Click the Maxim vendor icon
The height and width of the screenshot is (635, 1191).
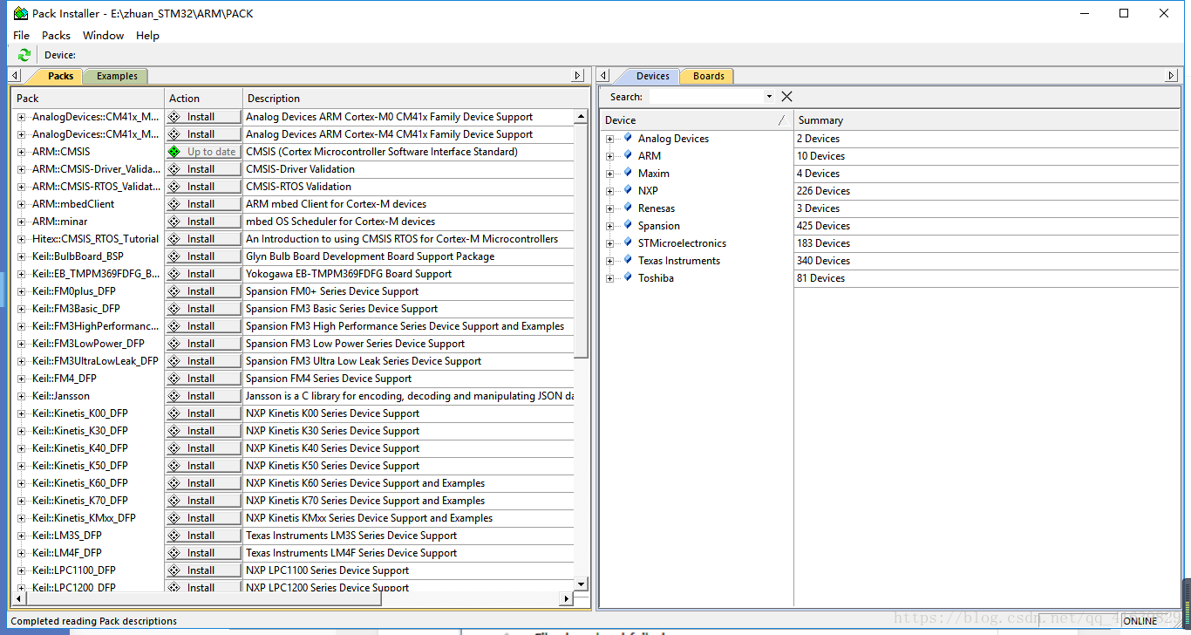pyautogui.click(x=628, y=173)
